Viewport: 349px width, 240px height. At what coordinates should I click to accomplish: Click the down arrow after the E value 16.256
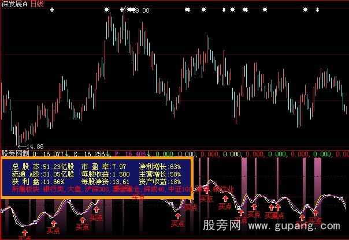(108, 154)
